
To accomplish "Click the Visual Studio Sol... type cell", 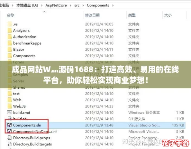I will point(144,125).
